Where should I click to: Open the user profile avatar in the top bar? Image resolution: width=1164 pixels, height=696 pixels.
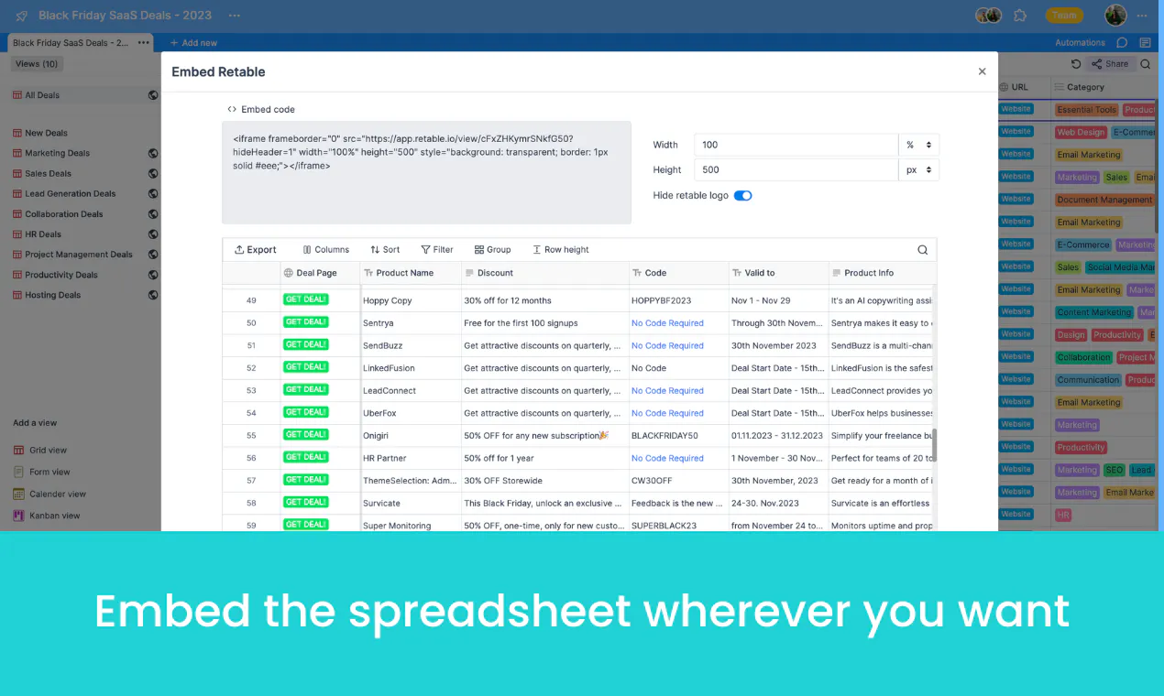pyautogui.click(x=1115, y=16)
